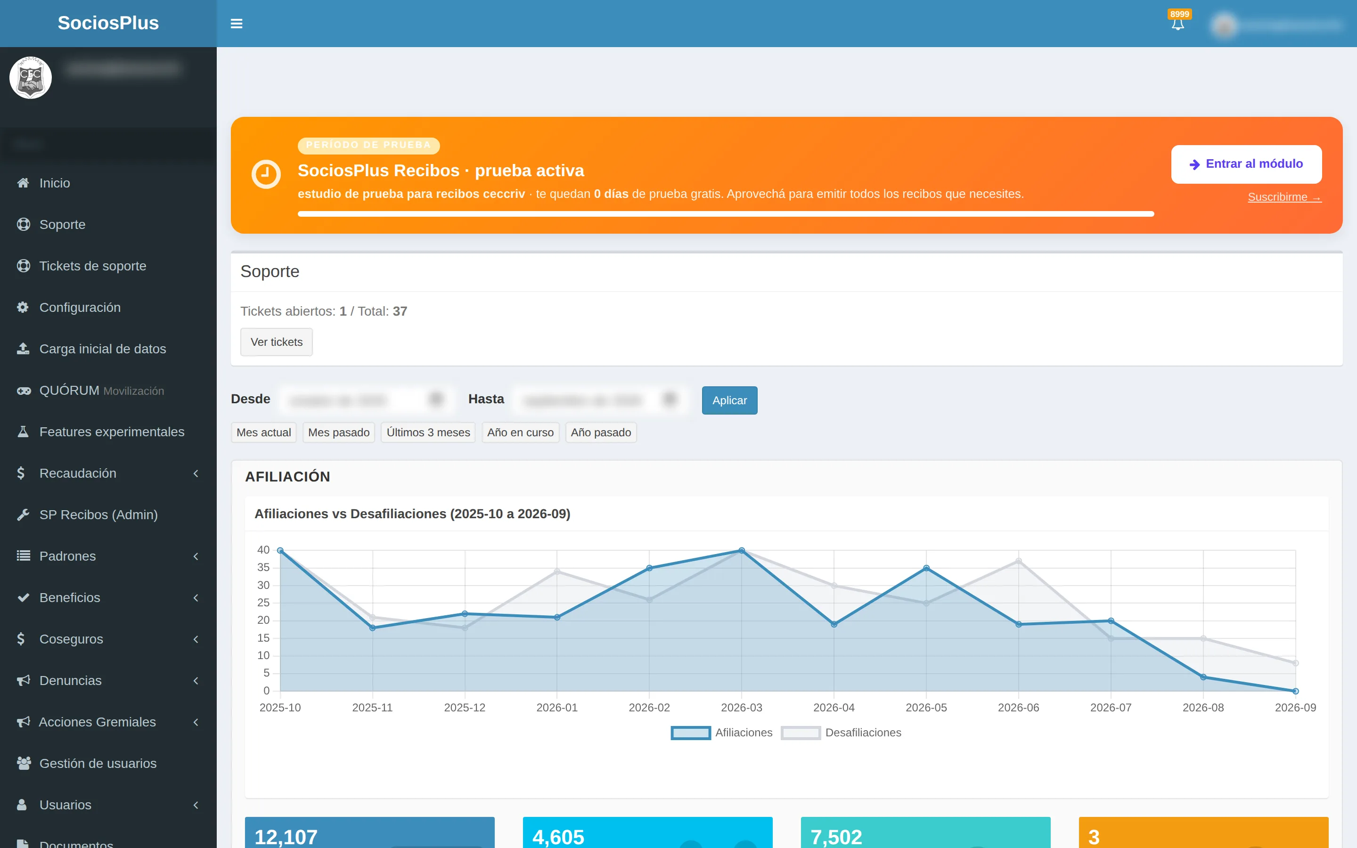The image size is (1357, 848).
Task: Click the lifebuoy icon beside Soporte
Action: pos(23,224)
